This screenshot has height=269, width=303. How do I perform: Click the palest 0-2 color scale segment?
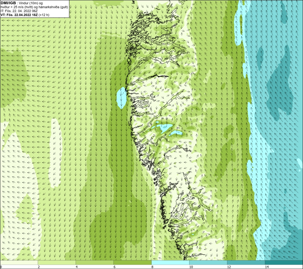[x=19, y=263]
